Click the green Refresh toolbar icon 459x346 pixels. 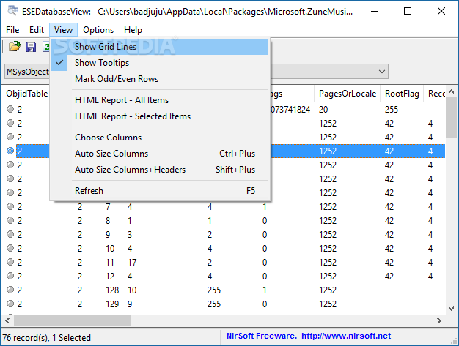point(46,47)
